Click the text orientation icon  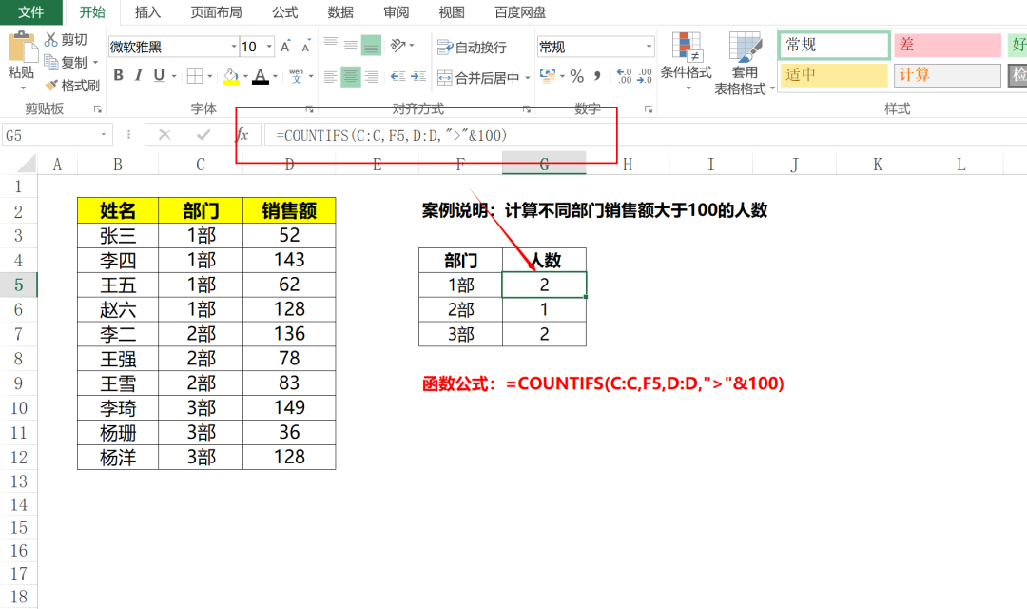(x=397, y=45)
